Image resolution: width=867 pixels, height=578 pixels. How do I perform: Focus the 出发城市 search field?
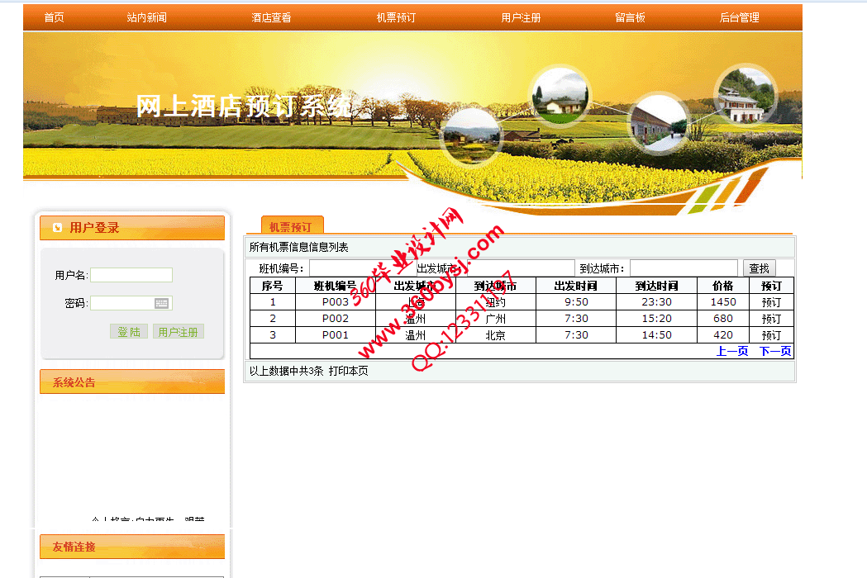pyautogui.click(x=521, y=268)
